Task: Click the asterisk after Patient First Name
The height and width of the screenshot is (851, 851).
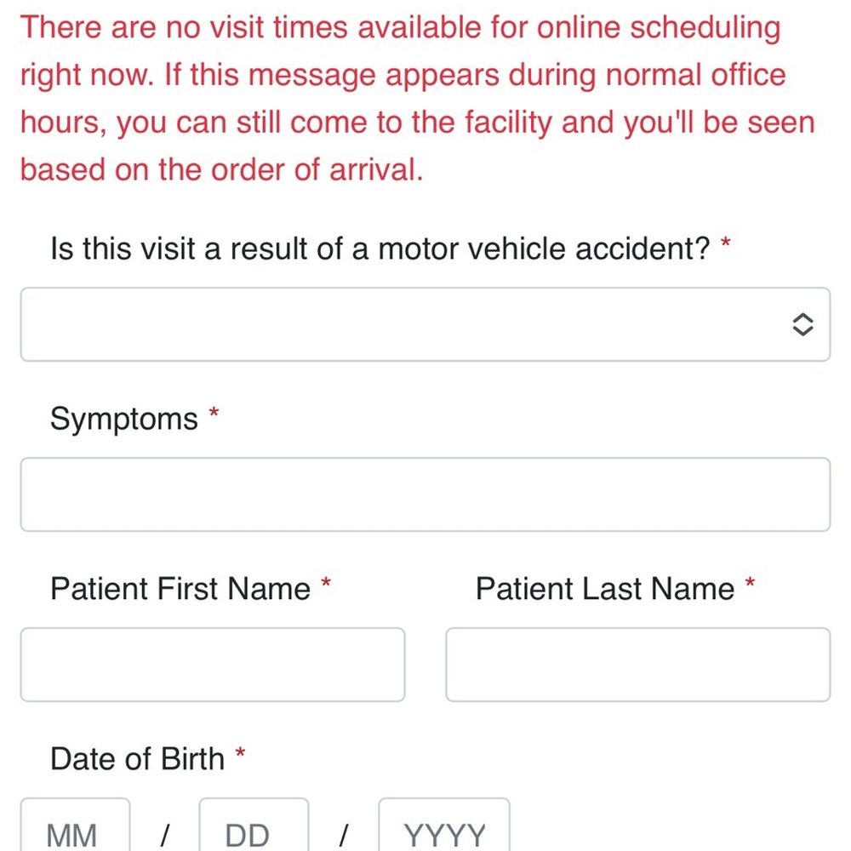Action: tap(326, 584)
